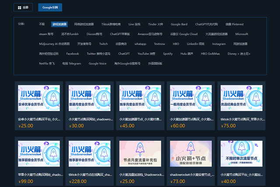Click the ¥40.00 price
The height and width of the screenshot is (187, 280).
coord(228,181)
